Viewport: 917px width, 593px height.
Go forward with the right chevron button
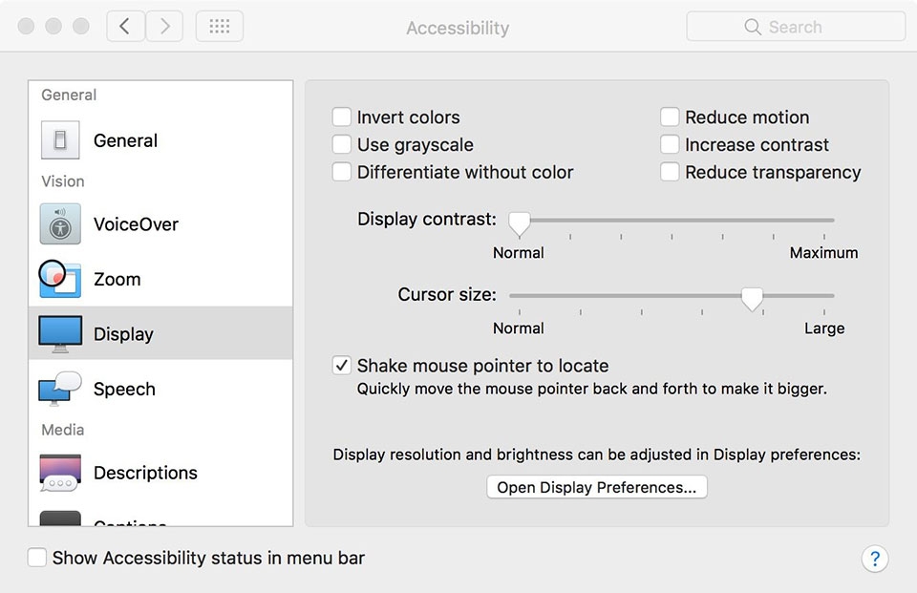tap(164, 27)
